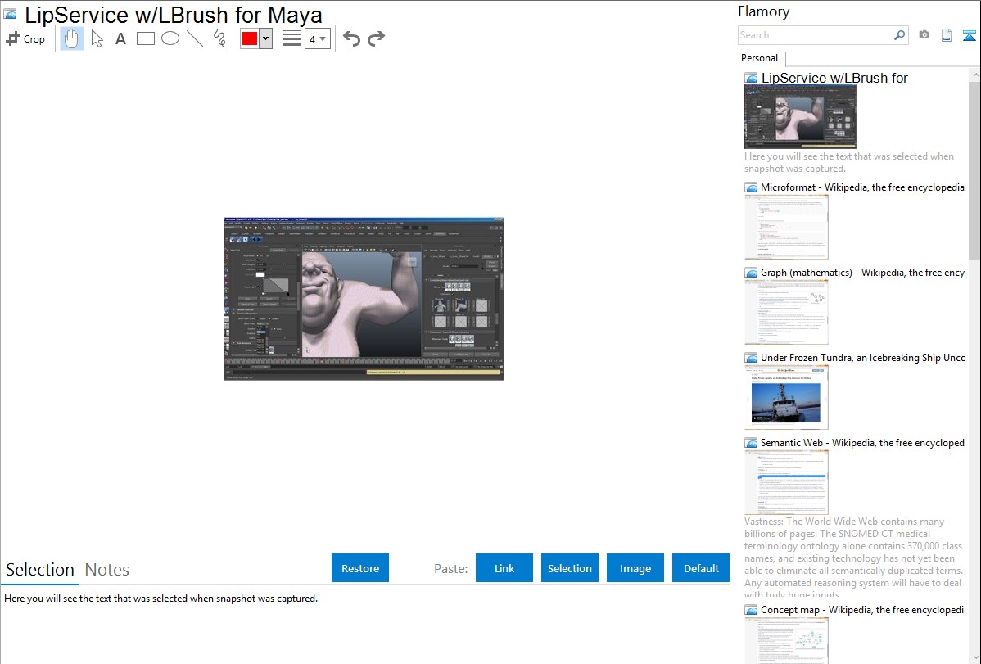Click the Paste Link button
This screenshot has height=664, width=981.
pos(504,568)
